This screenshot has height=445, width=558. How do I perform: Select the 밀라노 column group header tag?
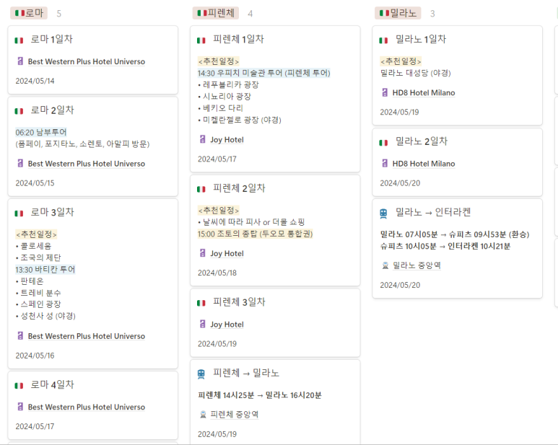click(398, 13)
